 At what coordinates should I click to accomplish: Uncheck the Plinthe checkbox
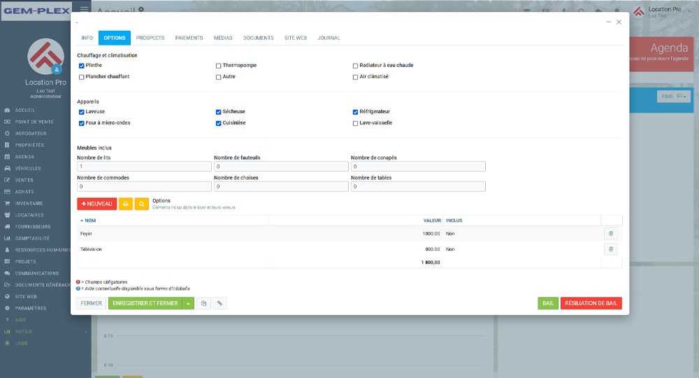[82, 66]
